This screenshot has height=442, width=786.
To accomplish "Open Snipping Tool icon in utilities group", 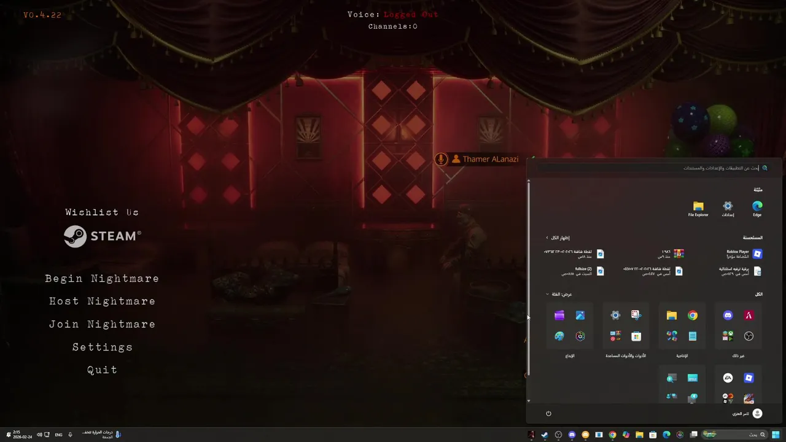I will pyautogui.click(x=636, y=315).
